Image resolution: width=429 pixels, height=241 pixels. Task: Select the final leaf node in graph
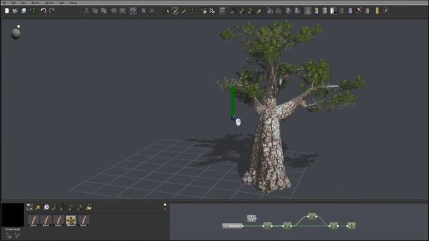tap(351, 226)
